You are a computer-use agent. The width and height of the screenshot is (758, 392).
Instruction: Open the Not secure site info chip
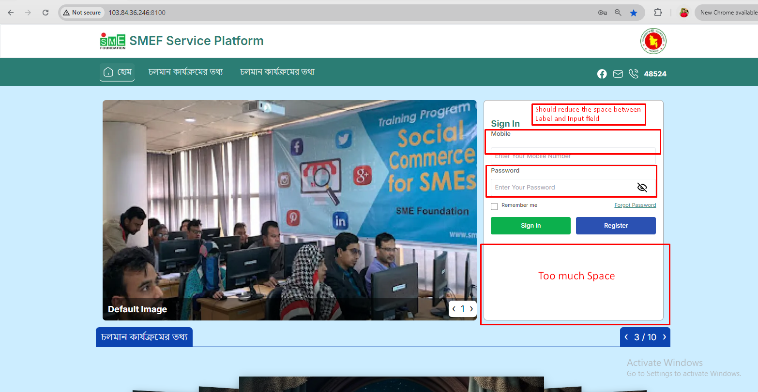point(82,13)
